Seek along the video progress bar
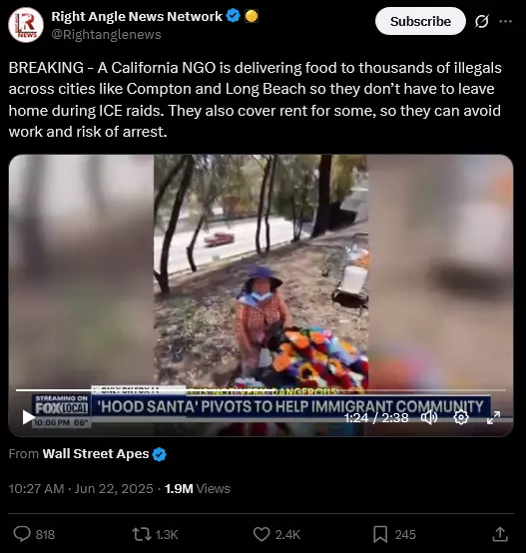Image resolution: width=526 pixels, height=553 pixels. (x=261, y=390)
